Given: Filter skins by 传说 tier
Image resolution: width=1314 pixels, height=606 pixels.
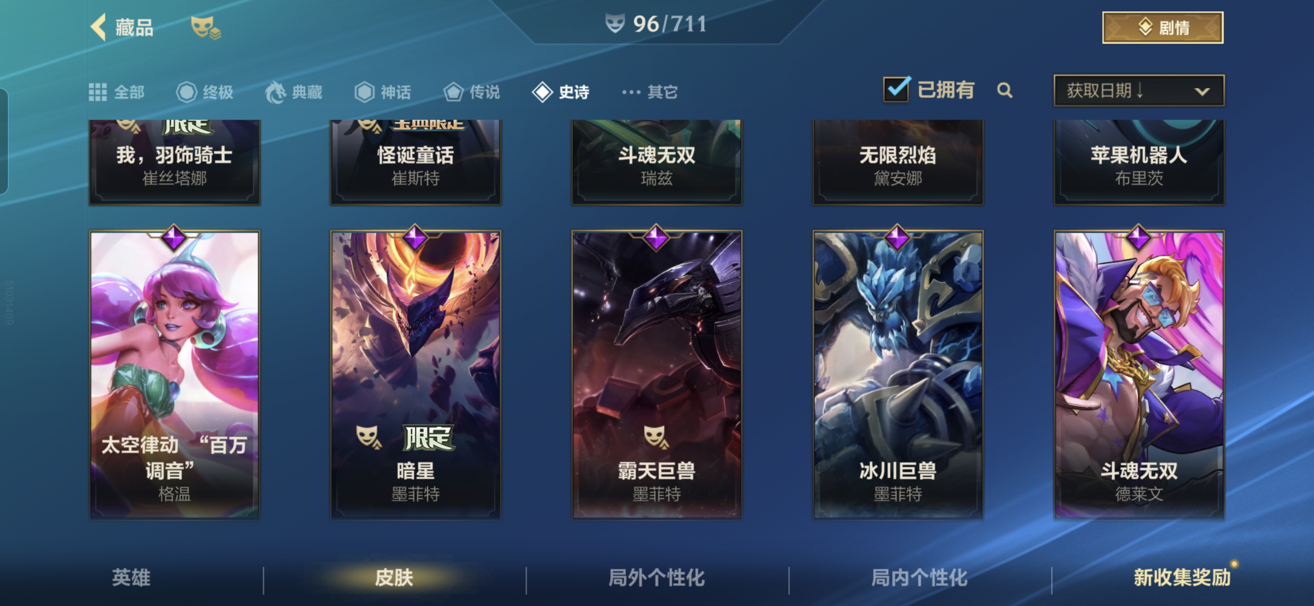Looking at the screenshot, I should point(472,92).
